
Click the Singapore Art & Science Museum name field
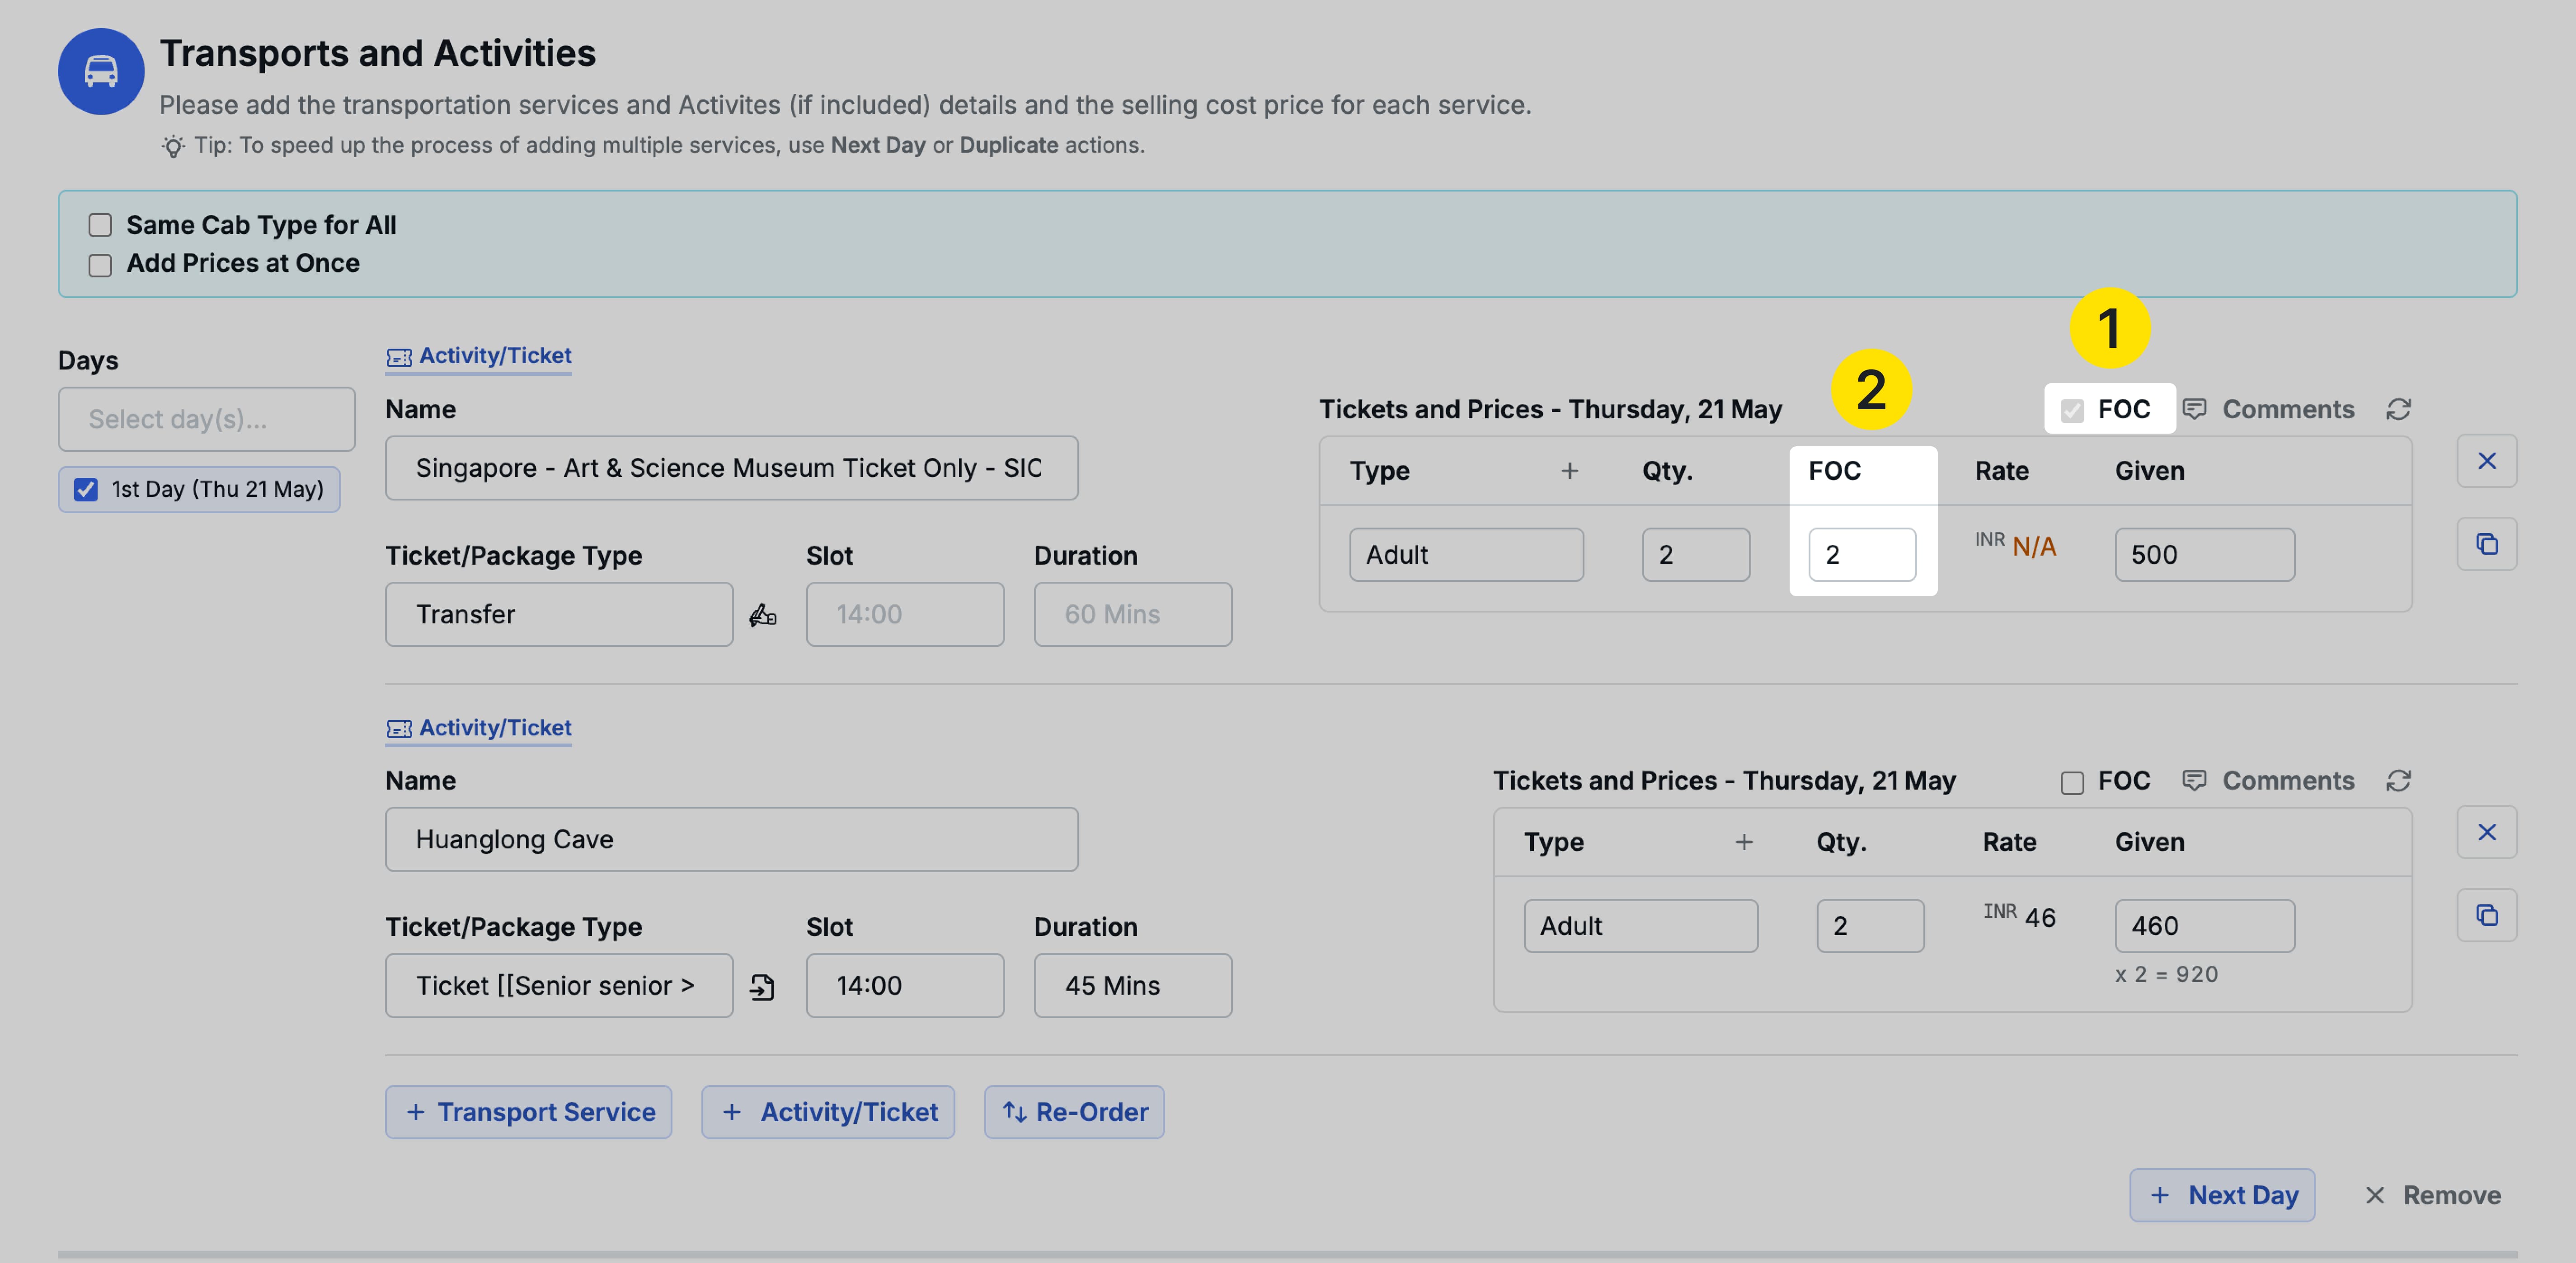tap(732, 468)
